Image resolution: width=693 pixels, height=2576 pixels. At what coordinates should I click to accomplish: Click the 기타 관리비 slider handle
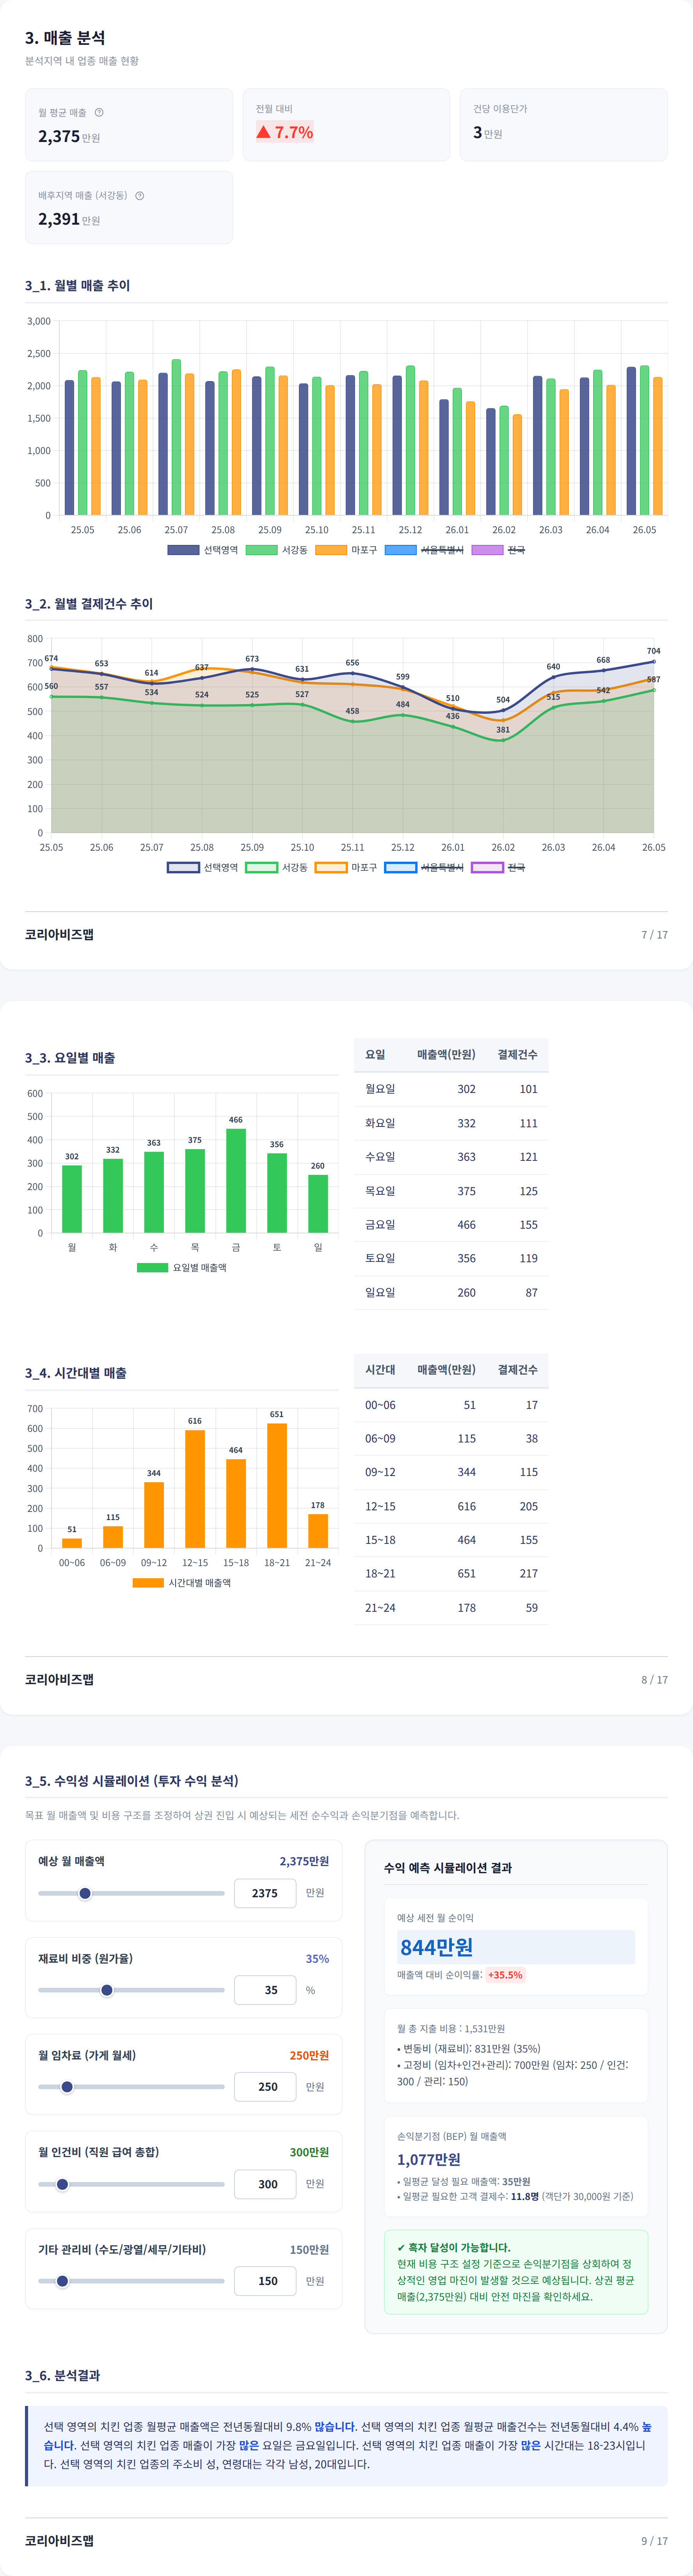coord(62,2281)
